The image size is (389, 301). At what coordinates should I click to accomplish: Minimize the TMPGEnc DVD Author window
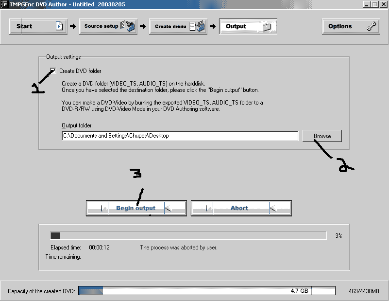[367, 4]
